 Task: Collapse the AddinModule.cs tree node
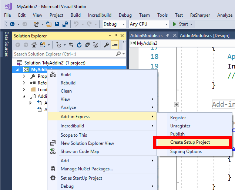[x=24, y=96]
